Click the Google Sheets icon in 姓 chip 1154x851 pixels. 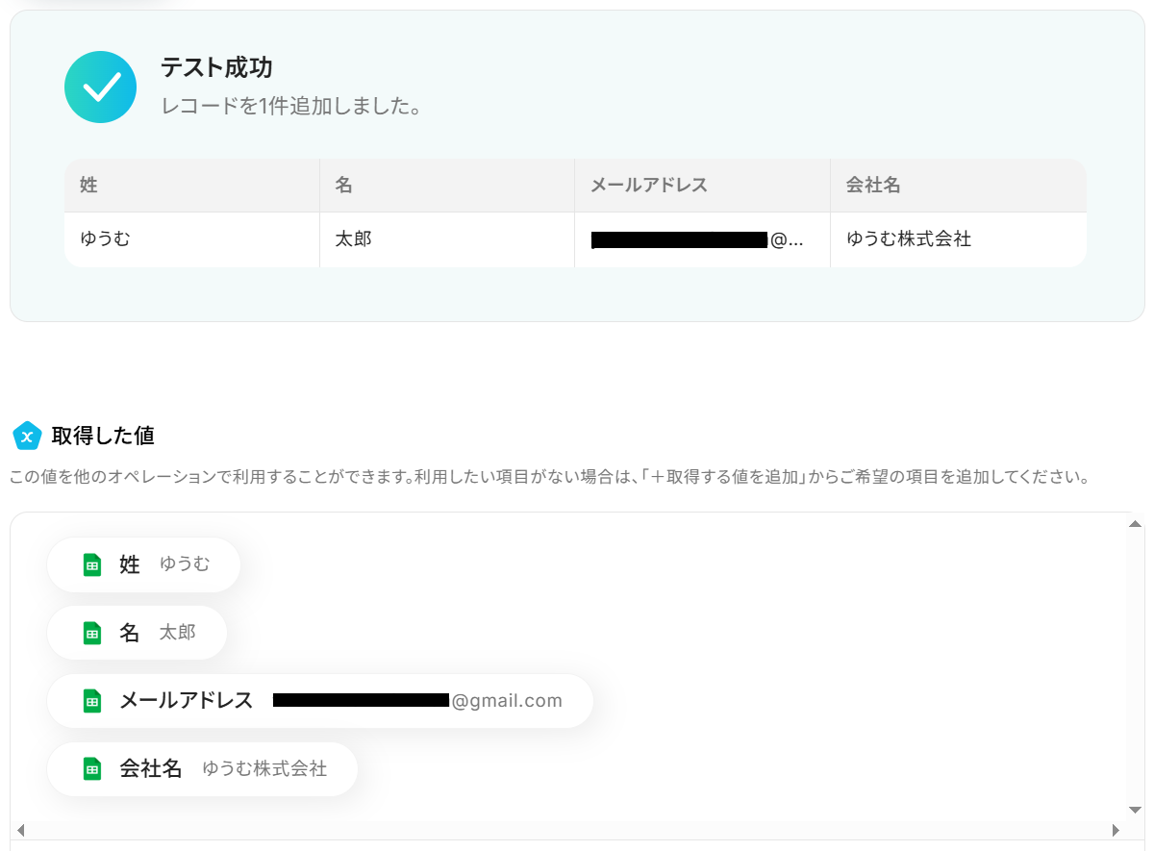tap(92, 564)
